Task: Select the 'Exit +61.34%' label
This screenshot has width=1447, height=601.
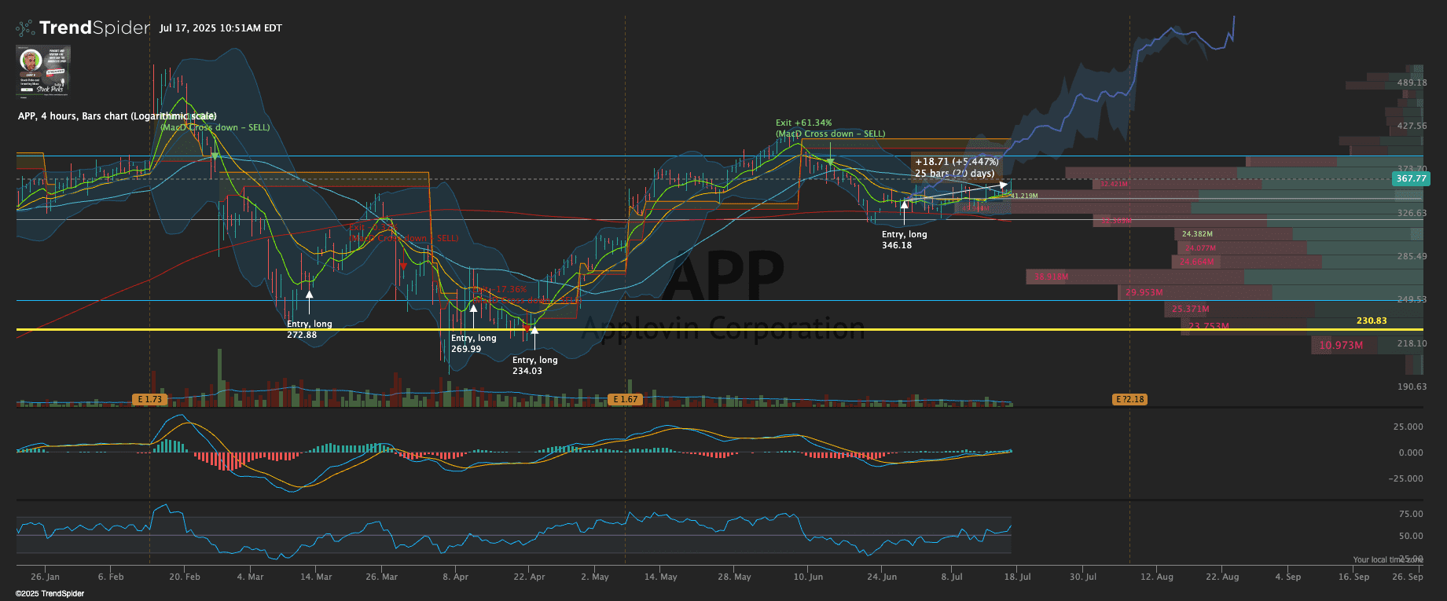Action: pyautogui.click(x=803, y=123)
